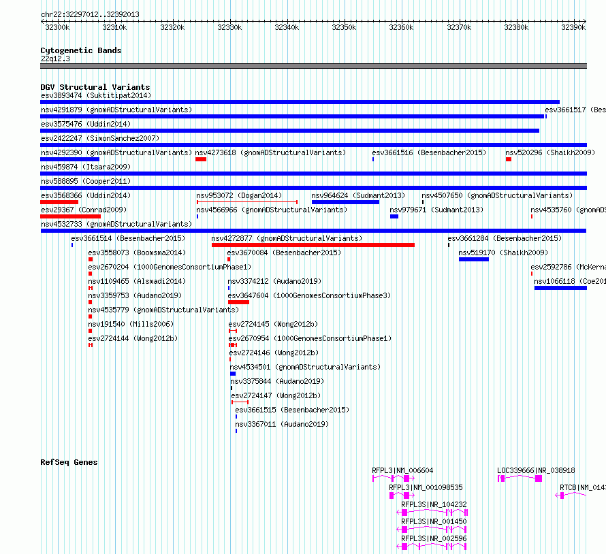
Task: Click the esv3558073 (Boomsma2014) label
Action: (x=137, y=252)
